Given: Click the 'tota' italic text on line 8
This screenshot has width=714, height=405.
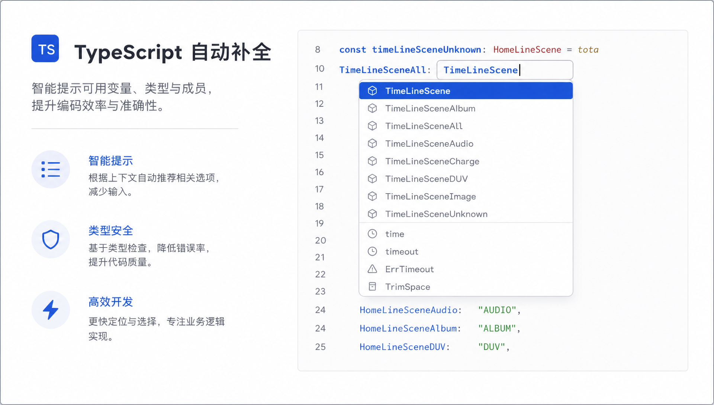Looking at the screenshot, I should (588, 50).
